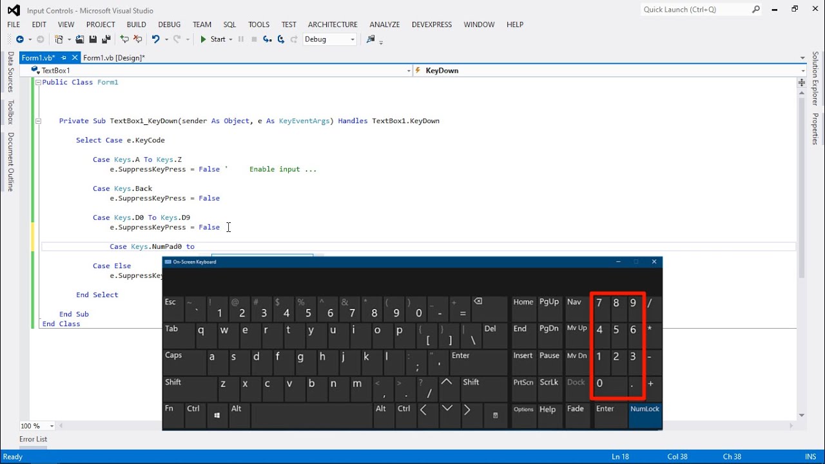Open the BUILD menu
Viewport: 825px width, 464px height.
tap(136, 24)
